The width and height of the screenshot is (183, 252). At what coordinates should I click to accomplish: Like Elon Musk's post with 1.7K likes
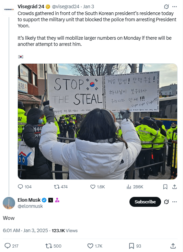tap(95, 246)
